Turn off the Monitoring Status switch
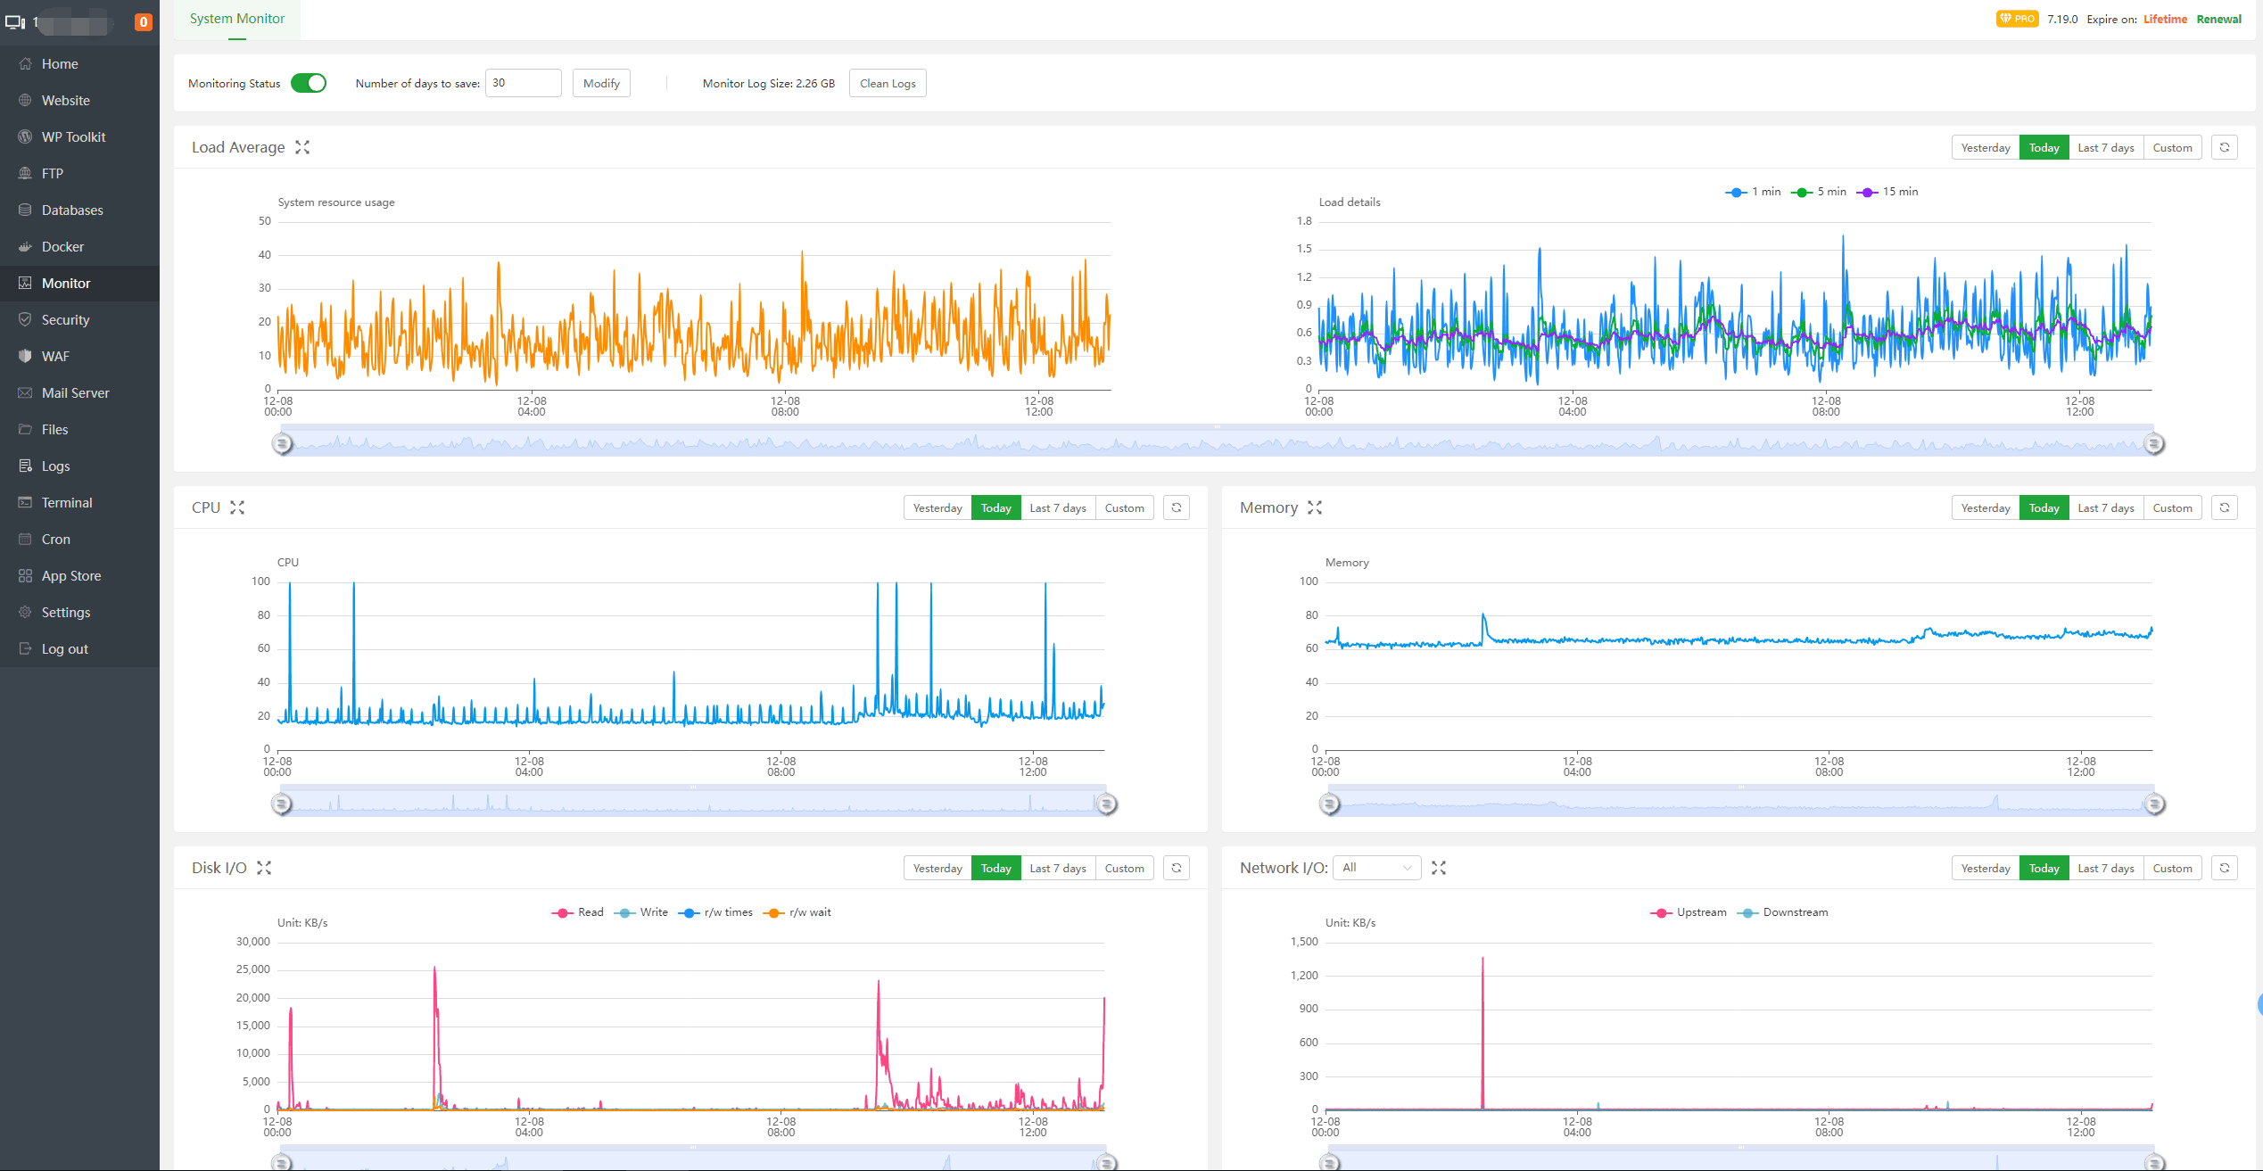The height and width of the screenshot is (1171, 2263). pos(309,83)
